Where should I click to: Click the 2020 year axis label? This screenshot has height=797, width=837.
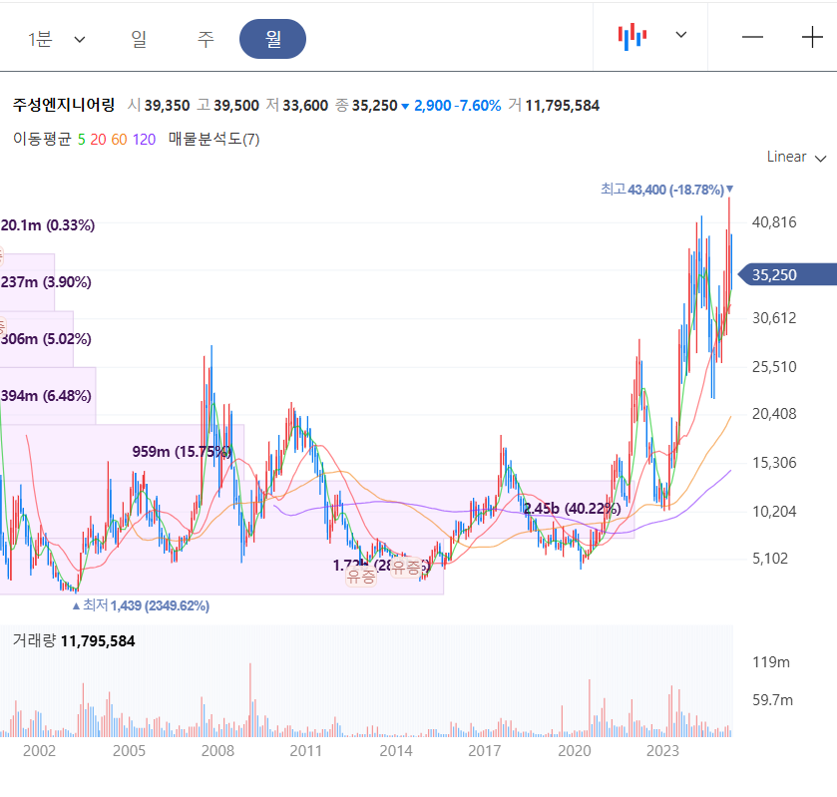[575, 750]
